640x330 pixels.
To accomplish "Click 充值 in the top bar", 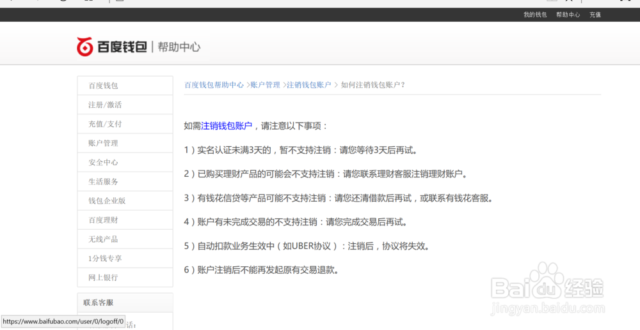I will (x=595, y=15).
